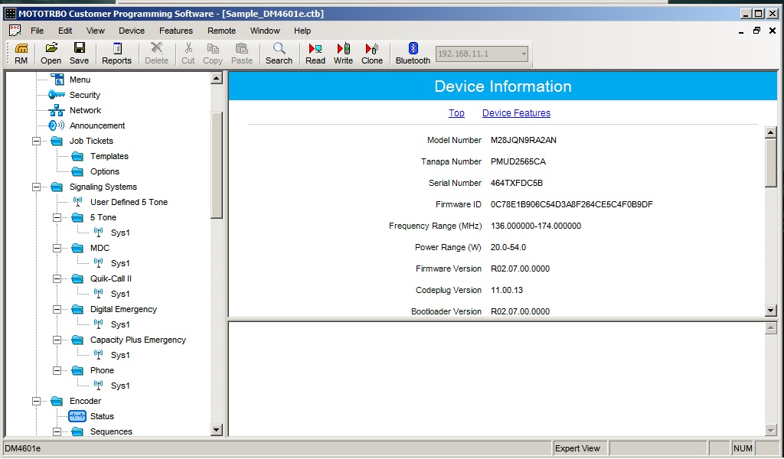Collapse the Sequences folder node
The width and height of the screenshot is (784, 459).
tap(57, 431)
